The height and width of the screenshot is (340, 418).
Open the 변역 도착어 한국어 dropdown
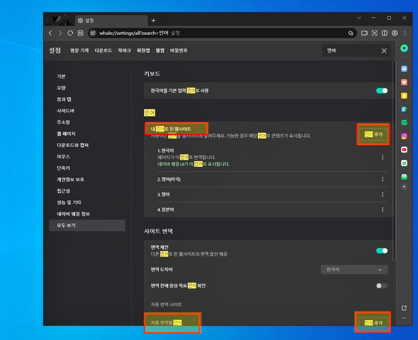[x=354, y=270]
